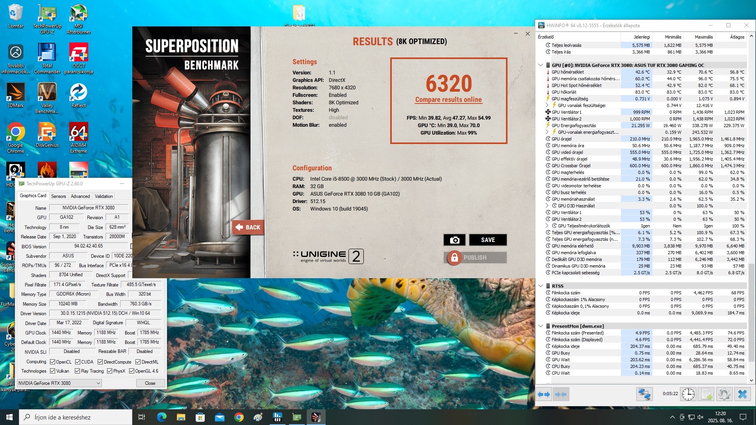Image resolution: width=756 pixels, height=425 pixels.
Task: Open the NVIDIA GeForce RTX 3080 GPU dropdown
Action: (x=59, y=383)
